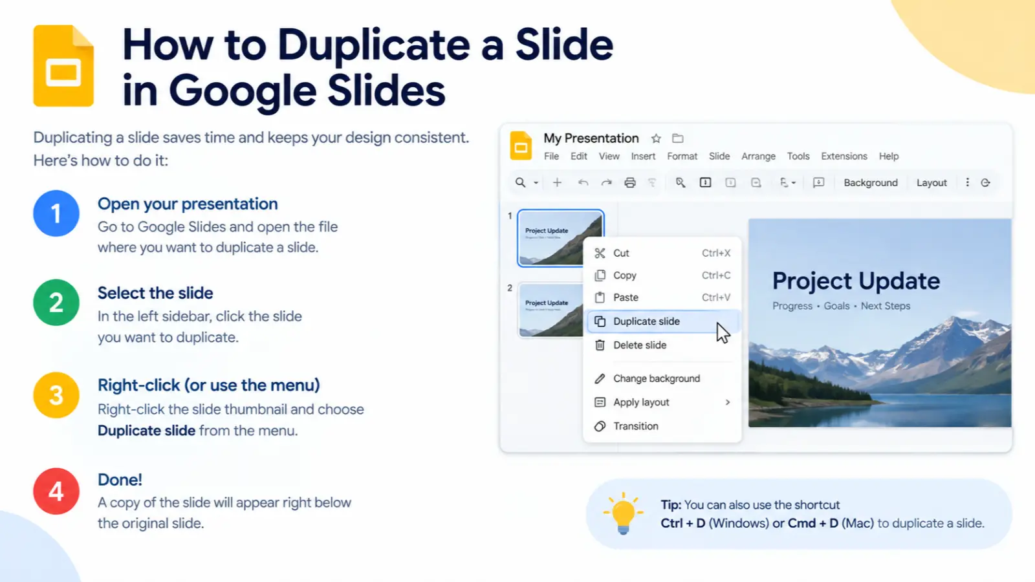Open the Help menu
The width and height of the screenshot is (1035, 582).
tap(889, 156)
